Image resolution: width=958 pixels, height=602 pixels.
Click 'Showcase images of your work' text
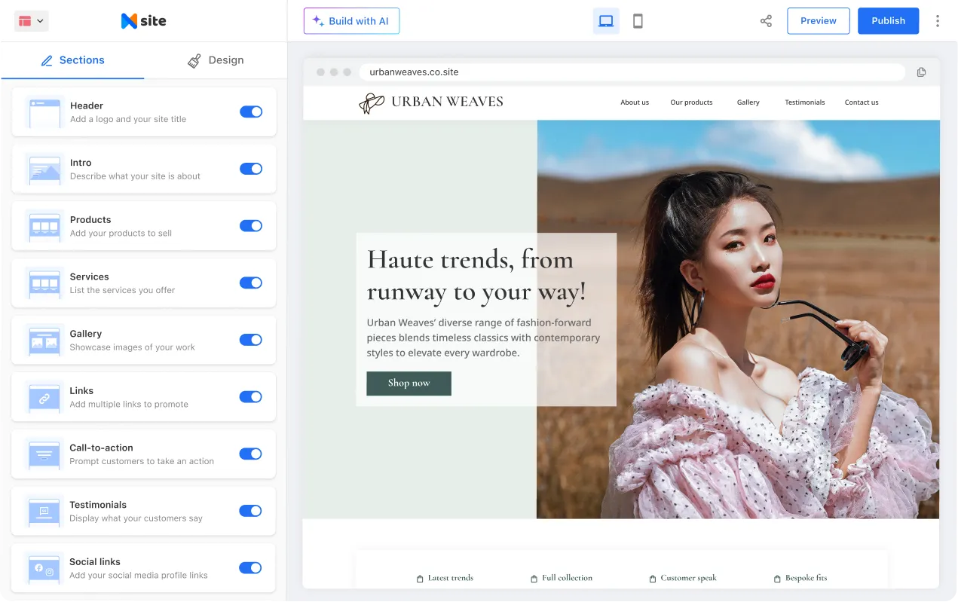[x=133, y=347]
